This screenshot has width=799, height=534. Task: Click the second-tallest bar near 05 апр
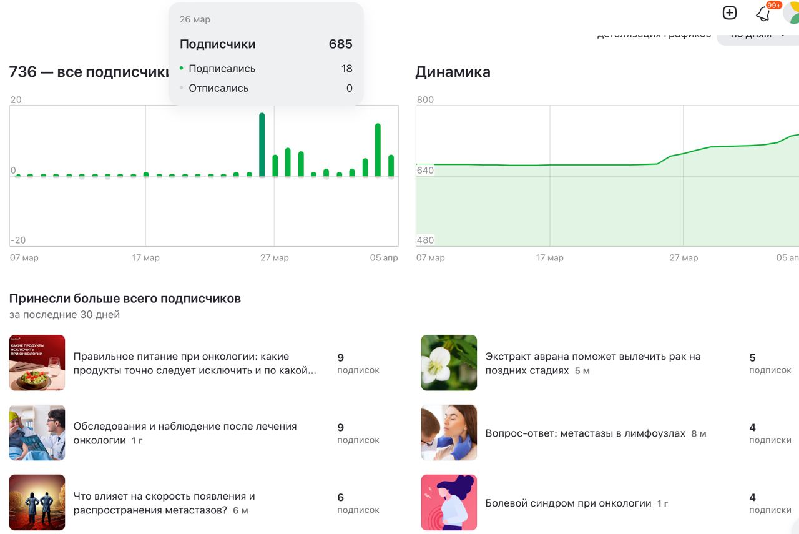point(378,150)
